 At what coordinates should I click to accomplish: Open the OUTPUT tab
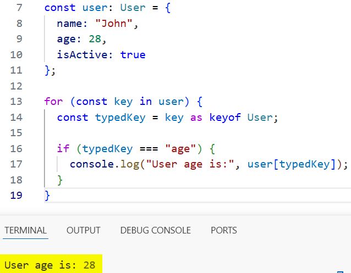(83, 230)
